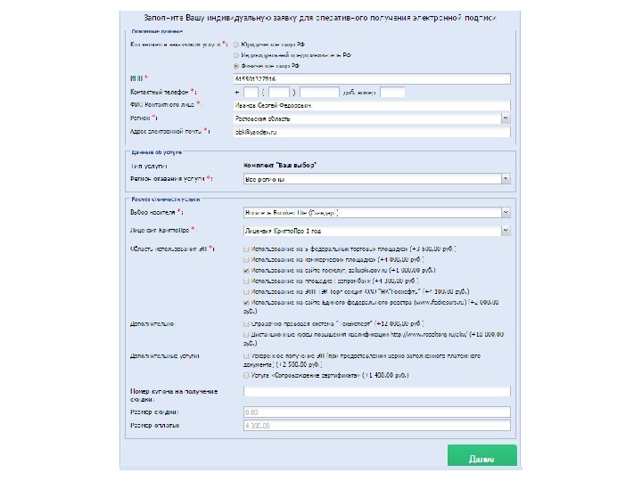Check the коммерческих площадках usage option
This screenshot has height=481, width=642.
(245, 258)
